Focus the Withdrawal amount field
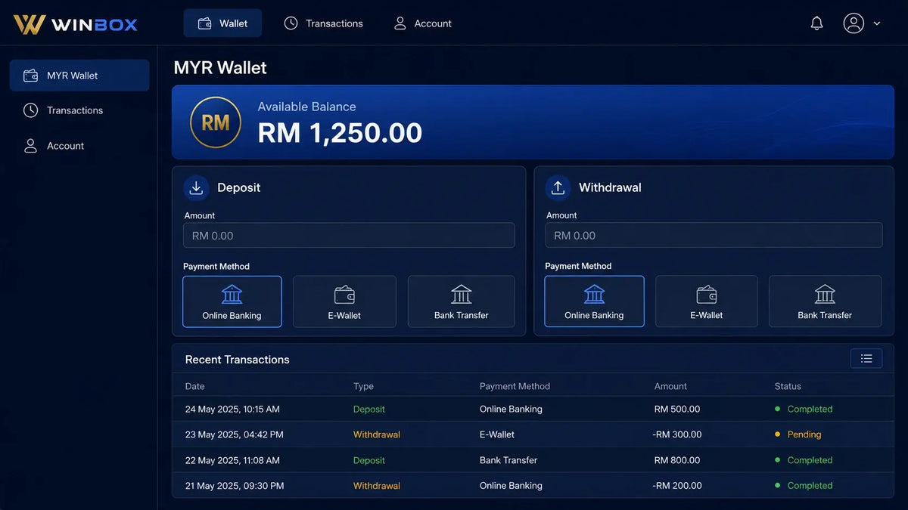The height and width of the screenshot is (510, 908). [714, 235]
